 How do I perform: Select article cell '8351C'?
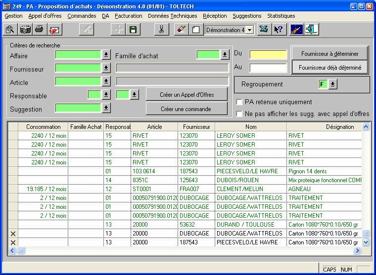[154, 180]
